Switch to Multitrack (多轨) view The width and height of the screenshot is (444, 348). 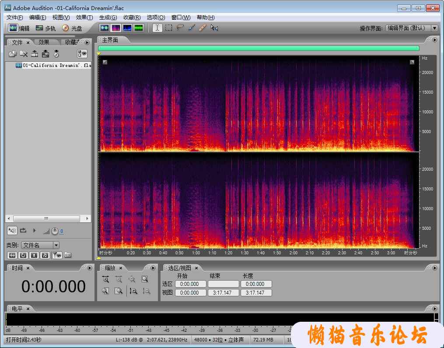[45, 28]
